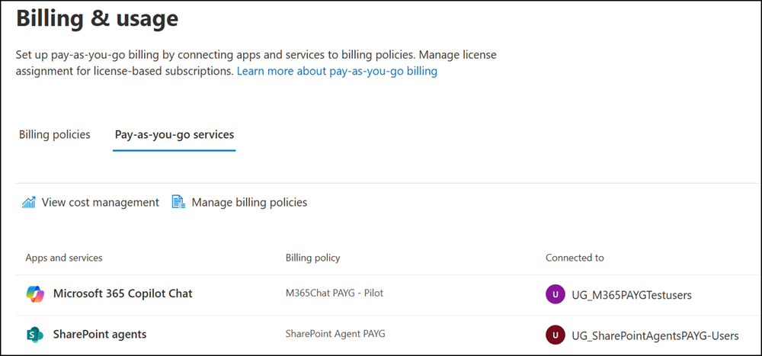Click the dark red avatar for UG_SharePointAgentsPAYG-Users
Viewport: 762px width, 356px height.
pyautogui.click(x=555, y=335)
